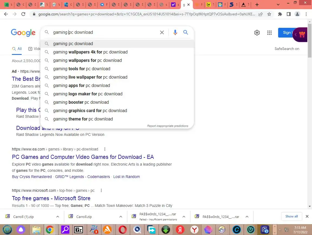Open File Explorer from taskbar

click(x=36, y=230)
